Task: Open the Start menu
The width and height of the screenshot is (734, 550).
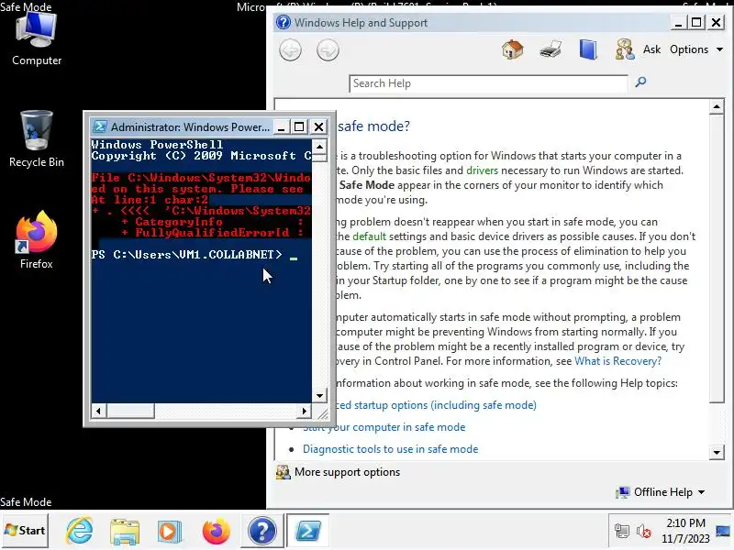Action: point(25,531)
